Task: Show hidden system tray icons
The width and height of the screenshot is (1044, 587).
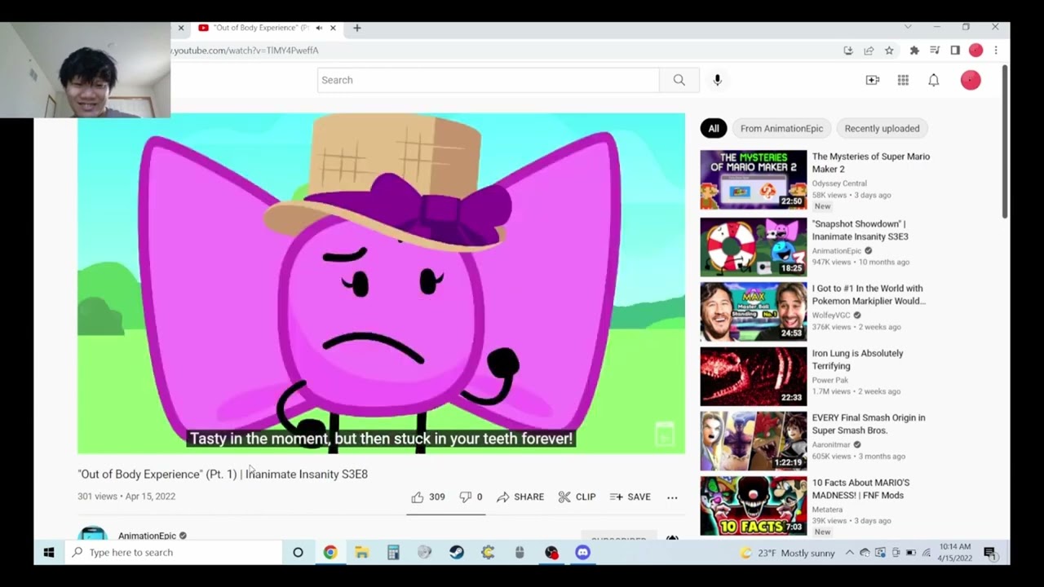Action: pos(849,553)
